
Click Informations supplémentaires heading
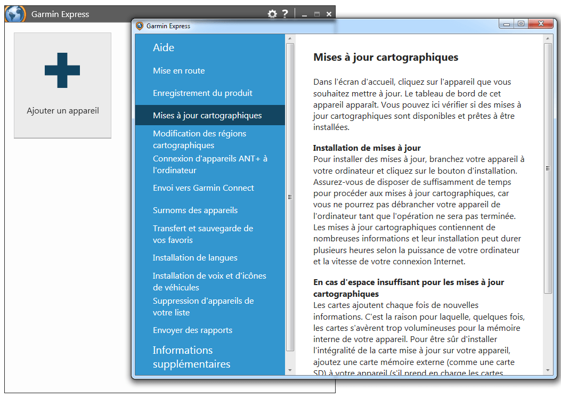(x=191, y=357)
